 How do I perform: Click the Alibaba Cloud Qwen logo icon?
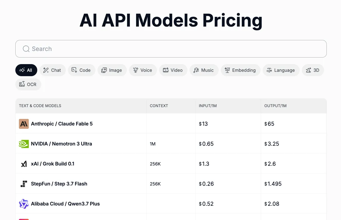click(x=24, y=204)
